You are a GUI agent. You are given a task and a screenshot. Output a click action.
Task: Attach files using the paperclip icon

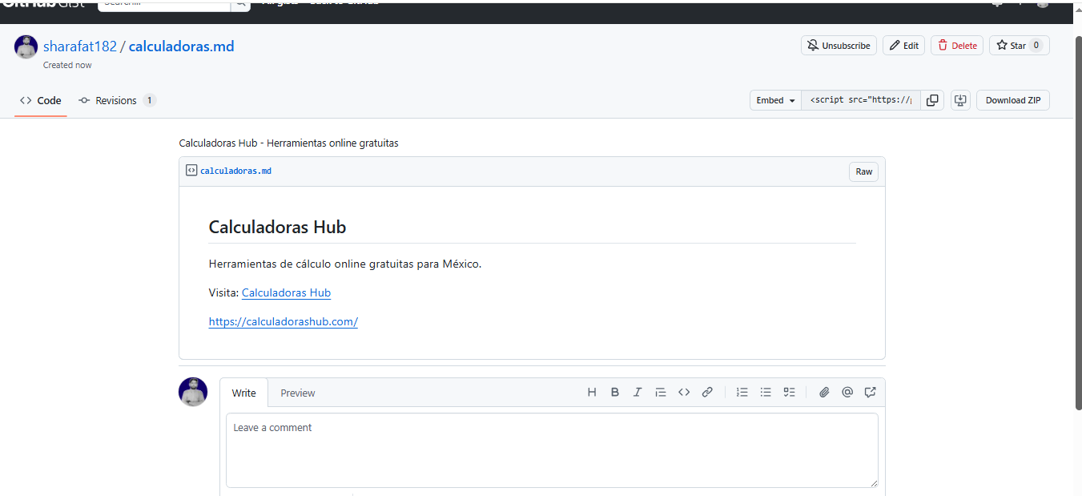824,392
